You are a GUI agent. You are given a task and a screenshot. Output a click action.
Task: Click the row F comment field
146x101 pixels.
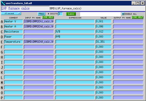click(x=13, y=47)
